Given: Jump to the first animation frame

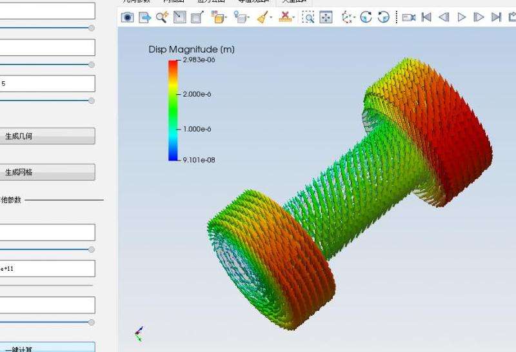Looking at the screenshot, I should point(426,17).
